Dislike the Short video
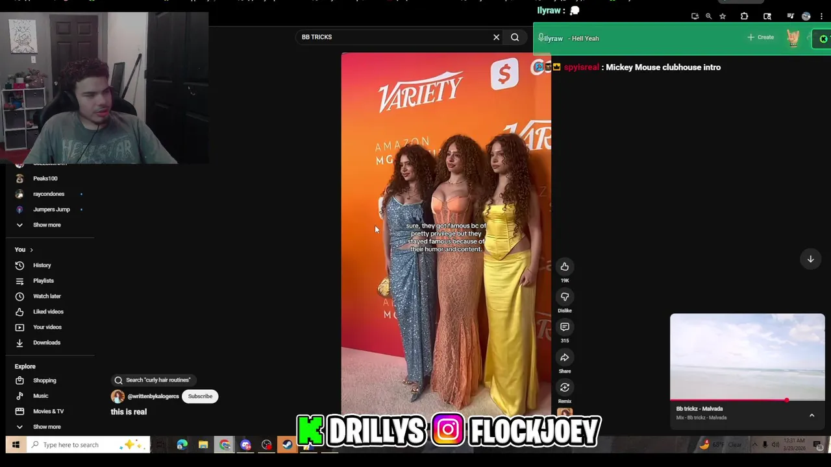831x467 pixels. pos(565,296)
